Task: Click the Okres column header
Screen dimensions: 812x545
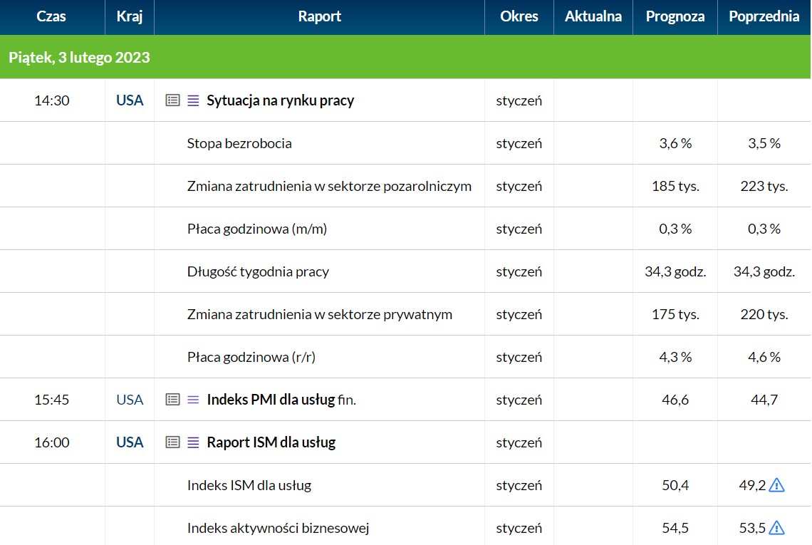Action: [519, 16]
